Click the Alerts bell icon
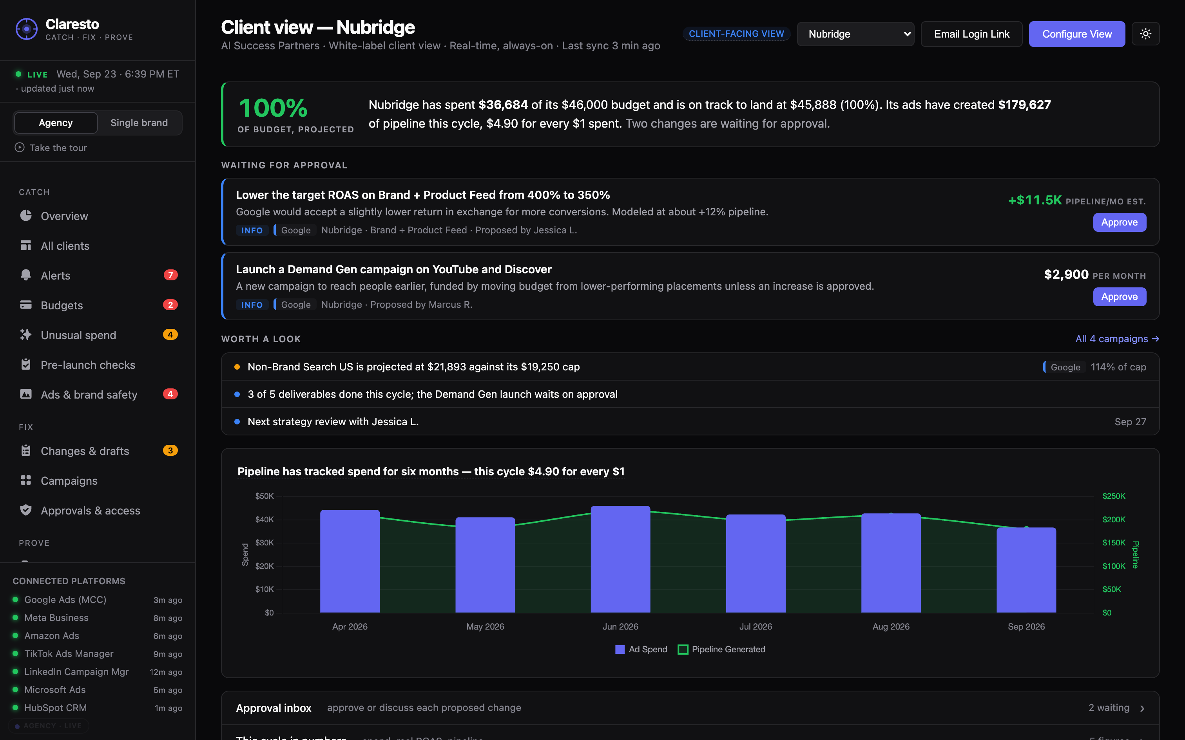The width and height of the screenshot is (1185, 740). pyautogui.click(x=26, y=275)
